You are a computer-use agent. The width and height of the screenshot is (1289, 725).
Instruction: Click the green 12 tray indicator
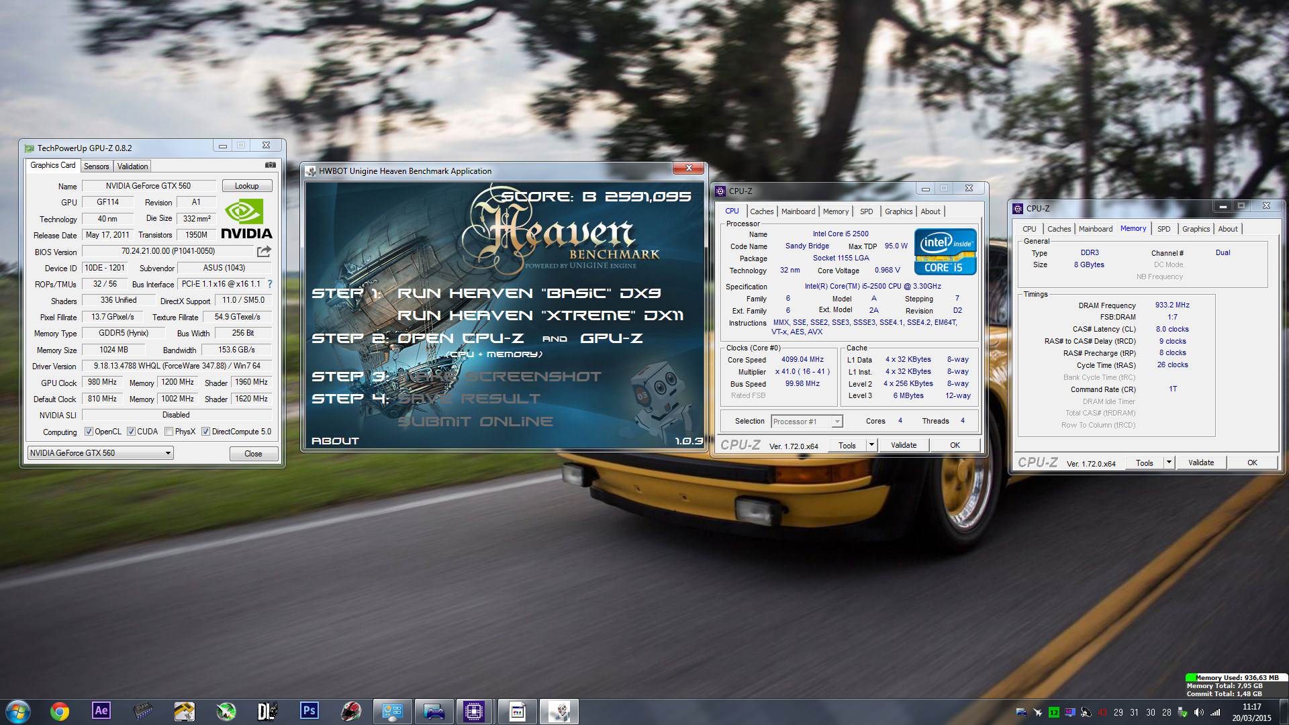[1054, 712]
